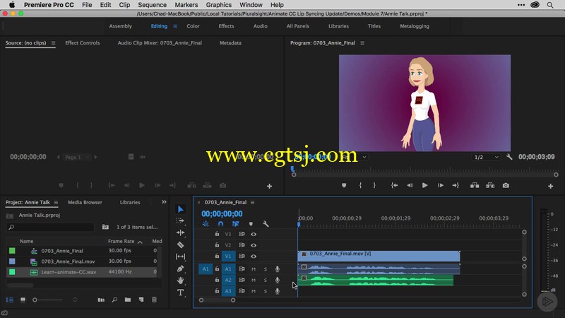Click the Extract button in Program monitor
Image resolution: width=565 pixels, height=318 pixels.
coord(490,185)
